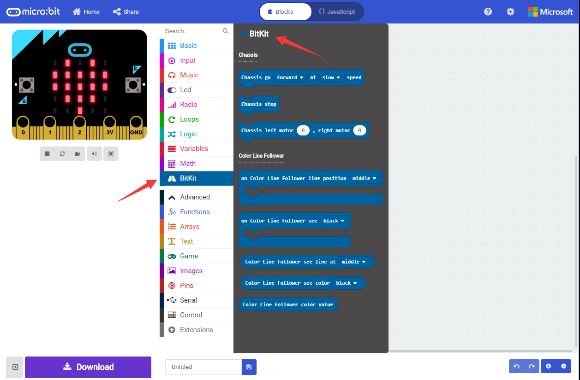Switch to JavaScript editor

pos(337,12)
